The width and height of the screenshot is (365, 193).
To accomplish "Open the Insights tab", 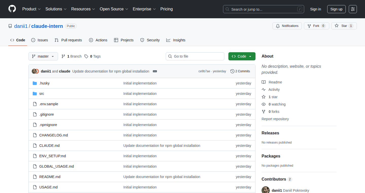I will (176, 40).
